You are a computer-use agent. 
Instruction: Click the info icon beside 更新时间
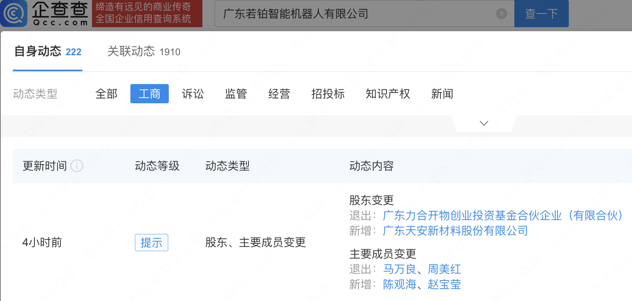click(77, 166)
